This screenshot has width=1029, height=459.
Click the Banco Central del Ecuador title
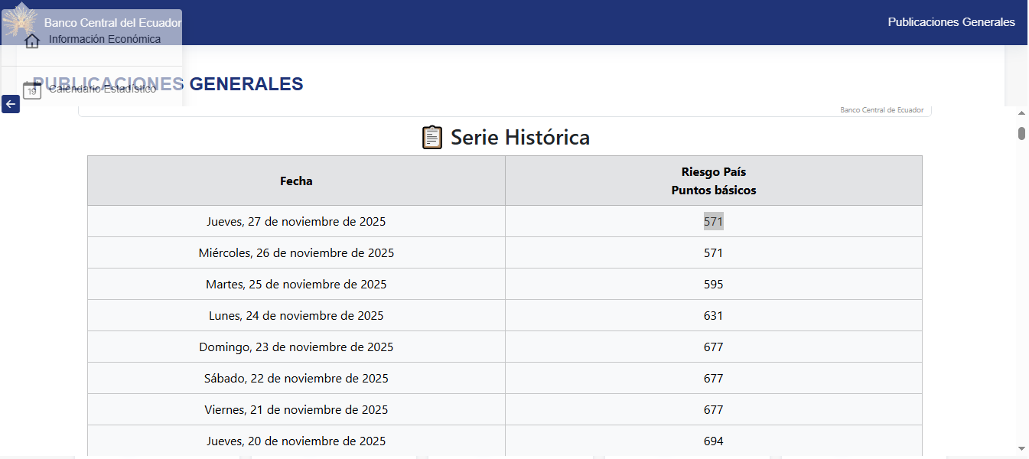click(x=112, y=23)
